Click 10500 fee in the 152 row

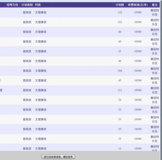pyautogui.click(x=138, y=22)
